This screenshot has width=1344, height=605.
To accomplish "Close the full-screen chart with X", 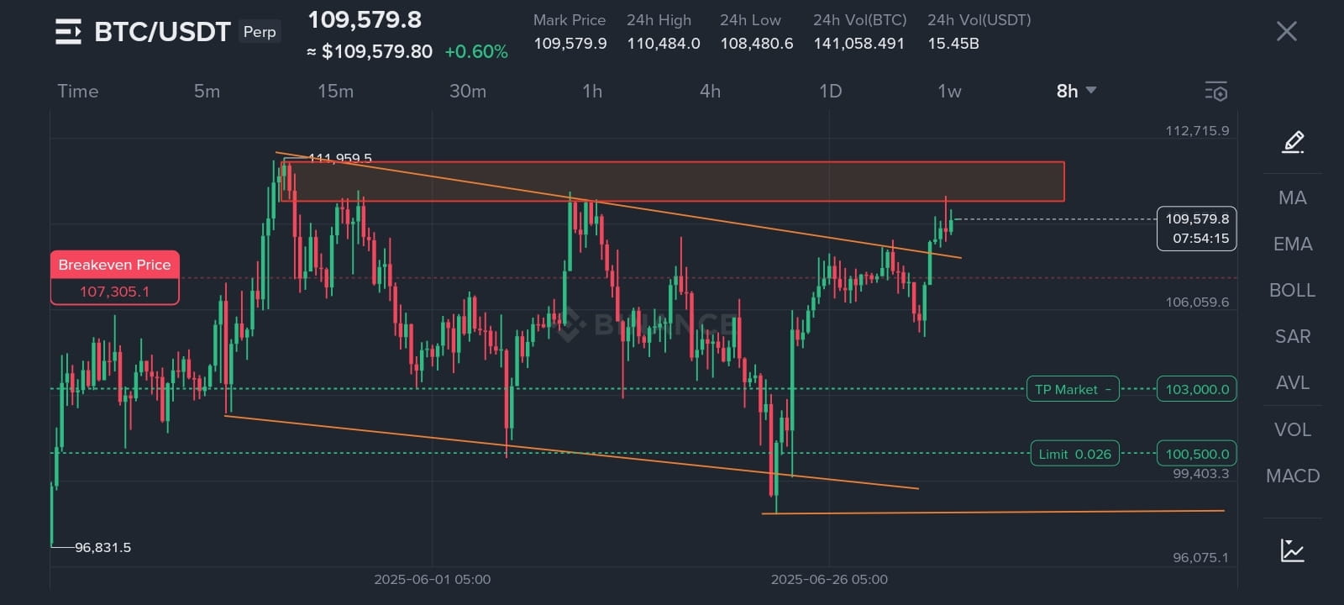I will click(1286, 32).
